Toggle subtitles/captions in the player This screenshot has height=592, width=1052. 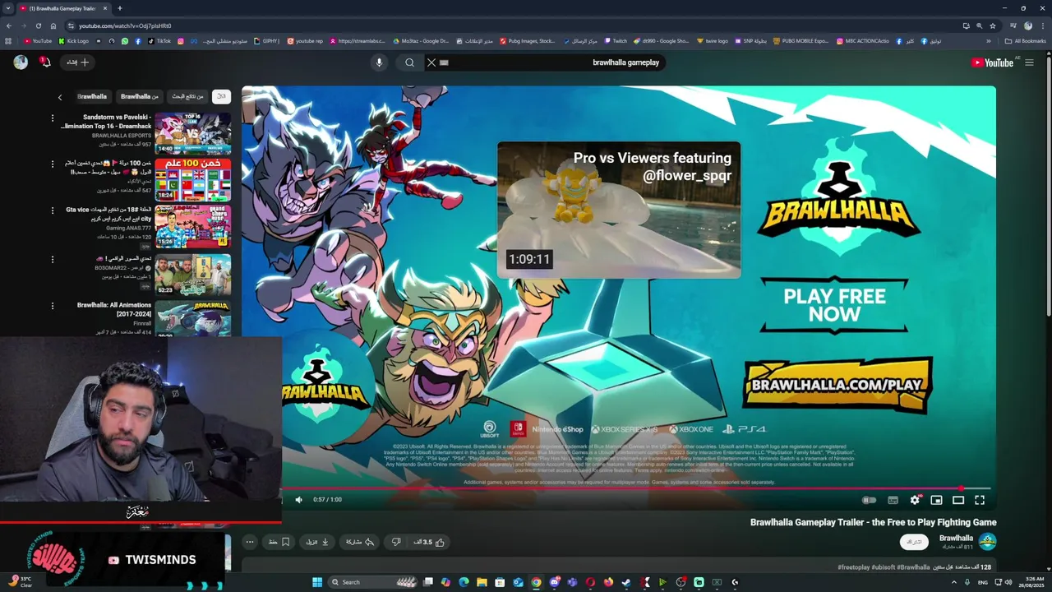coord(893,499)
